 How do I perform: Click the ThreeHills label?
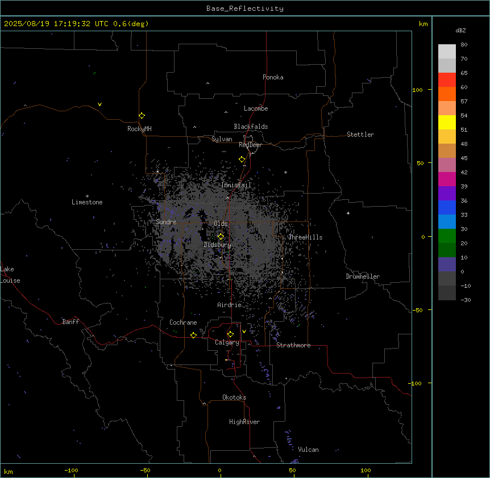point(305,237)
